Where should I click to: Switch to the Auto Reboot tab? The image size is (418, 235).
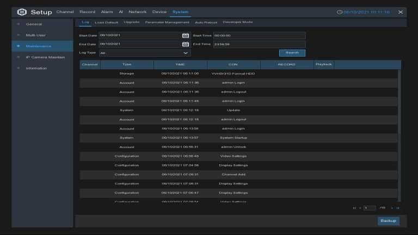206,22
